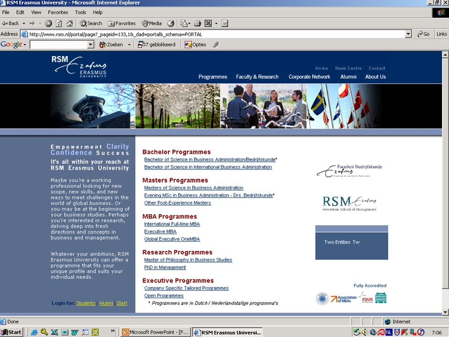Click the Executive MBA link
The height and width of the screenshot is (337, 449).
click(160, 232)
